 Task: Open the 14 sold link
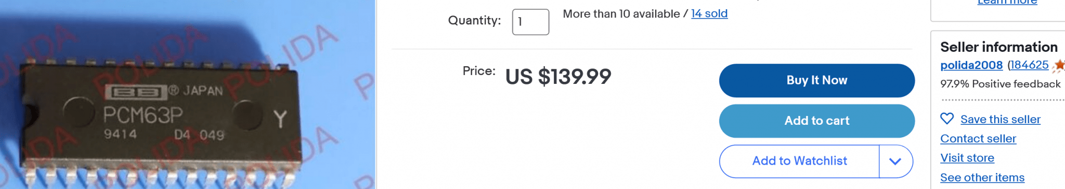click(x=709, y=13)
